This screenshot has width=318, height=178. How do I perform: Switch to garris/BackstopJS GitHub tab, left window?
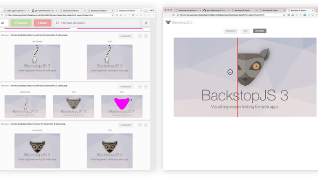[x=45, y=10]
